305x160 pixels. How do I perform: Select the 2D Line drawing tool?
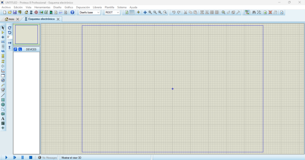coord(3,95)
